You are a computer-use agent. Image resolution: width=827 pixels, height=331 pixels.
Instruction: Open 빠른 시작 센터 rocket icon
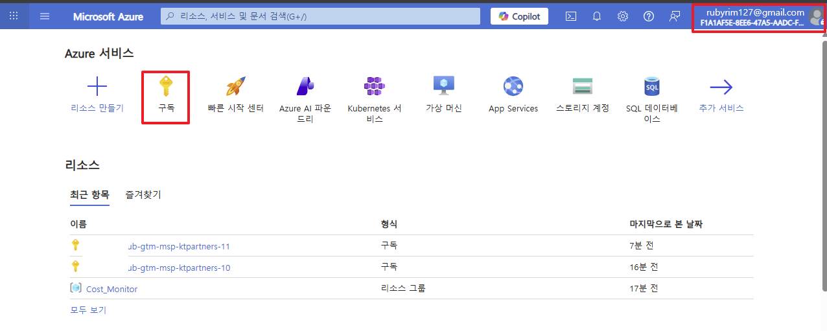point(235,86)
